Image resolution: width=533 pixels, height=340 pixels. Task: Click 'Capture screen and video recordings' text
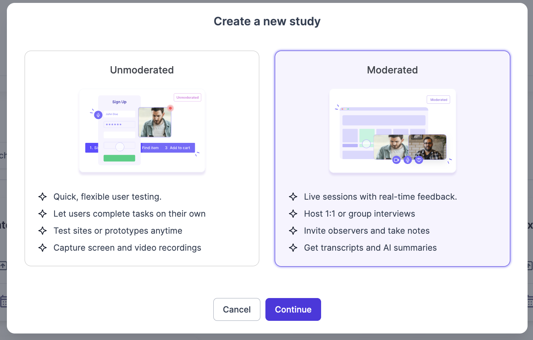(x=127, y=248)
